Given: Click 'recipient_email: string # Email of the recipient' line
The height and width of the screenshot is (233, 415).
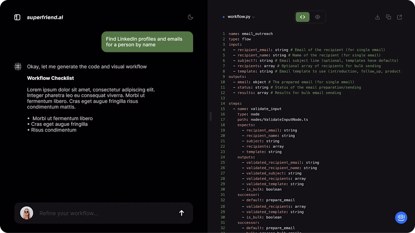Looking at the screenshot, I should pos(309,50).
